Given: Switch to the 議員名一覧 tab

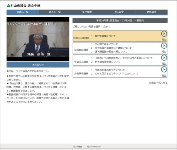Looking at the screenshot, I should pyautogui.click(x=55, y=12).
